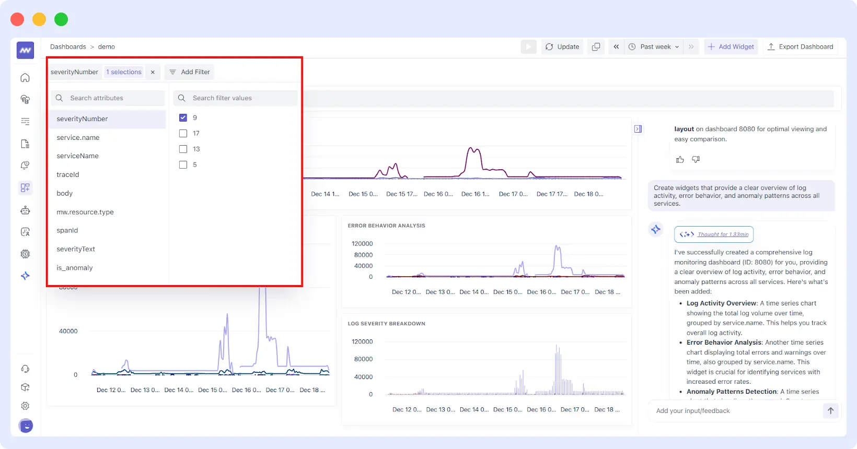
Task: Check the severity value 5 checkbox
Action: (x=183, y=164)
